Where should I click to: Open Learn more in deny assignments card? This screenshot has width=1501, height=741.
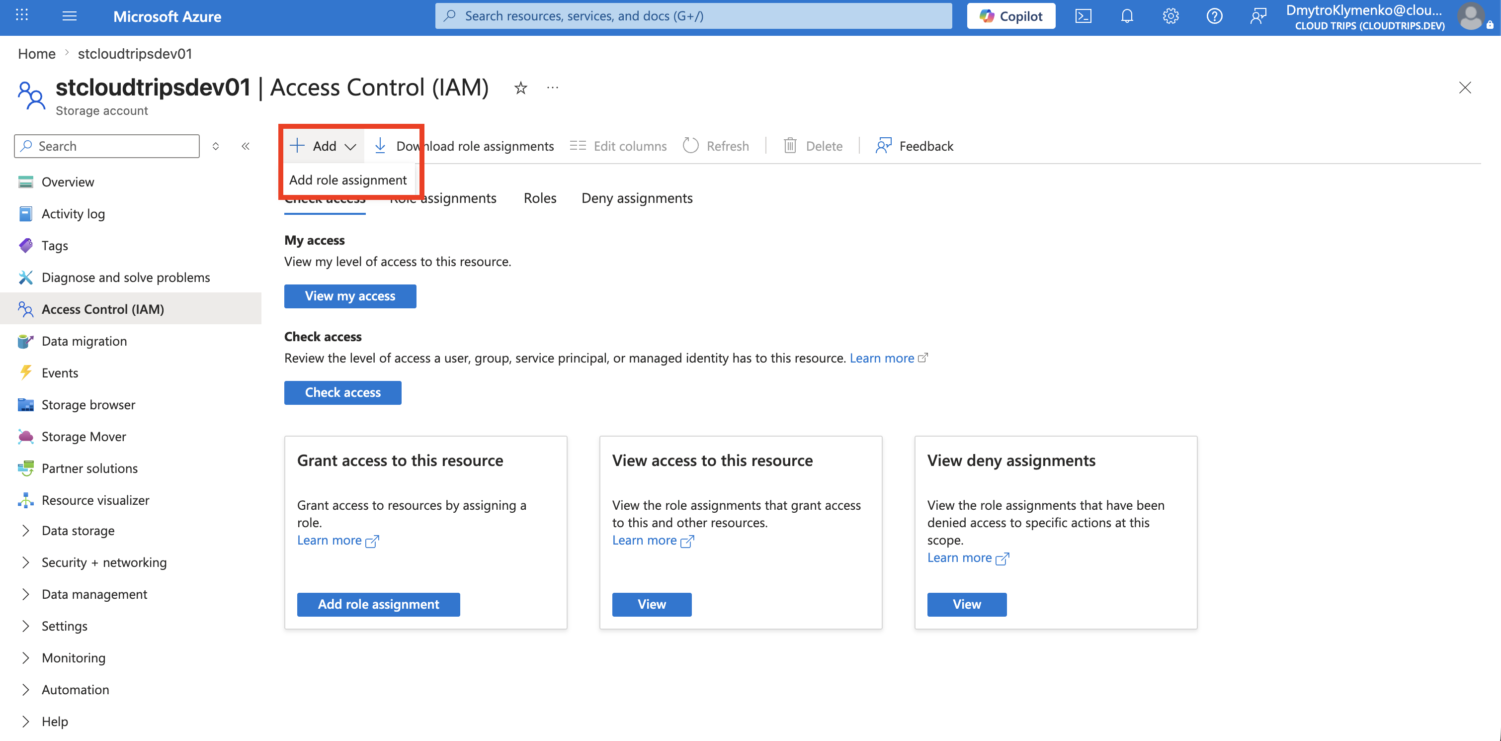coord(968,558)
